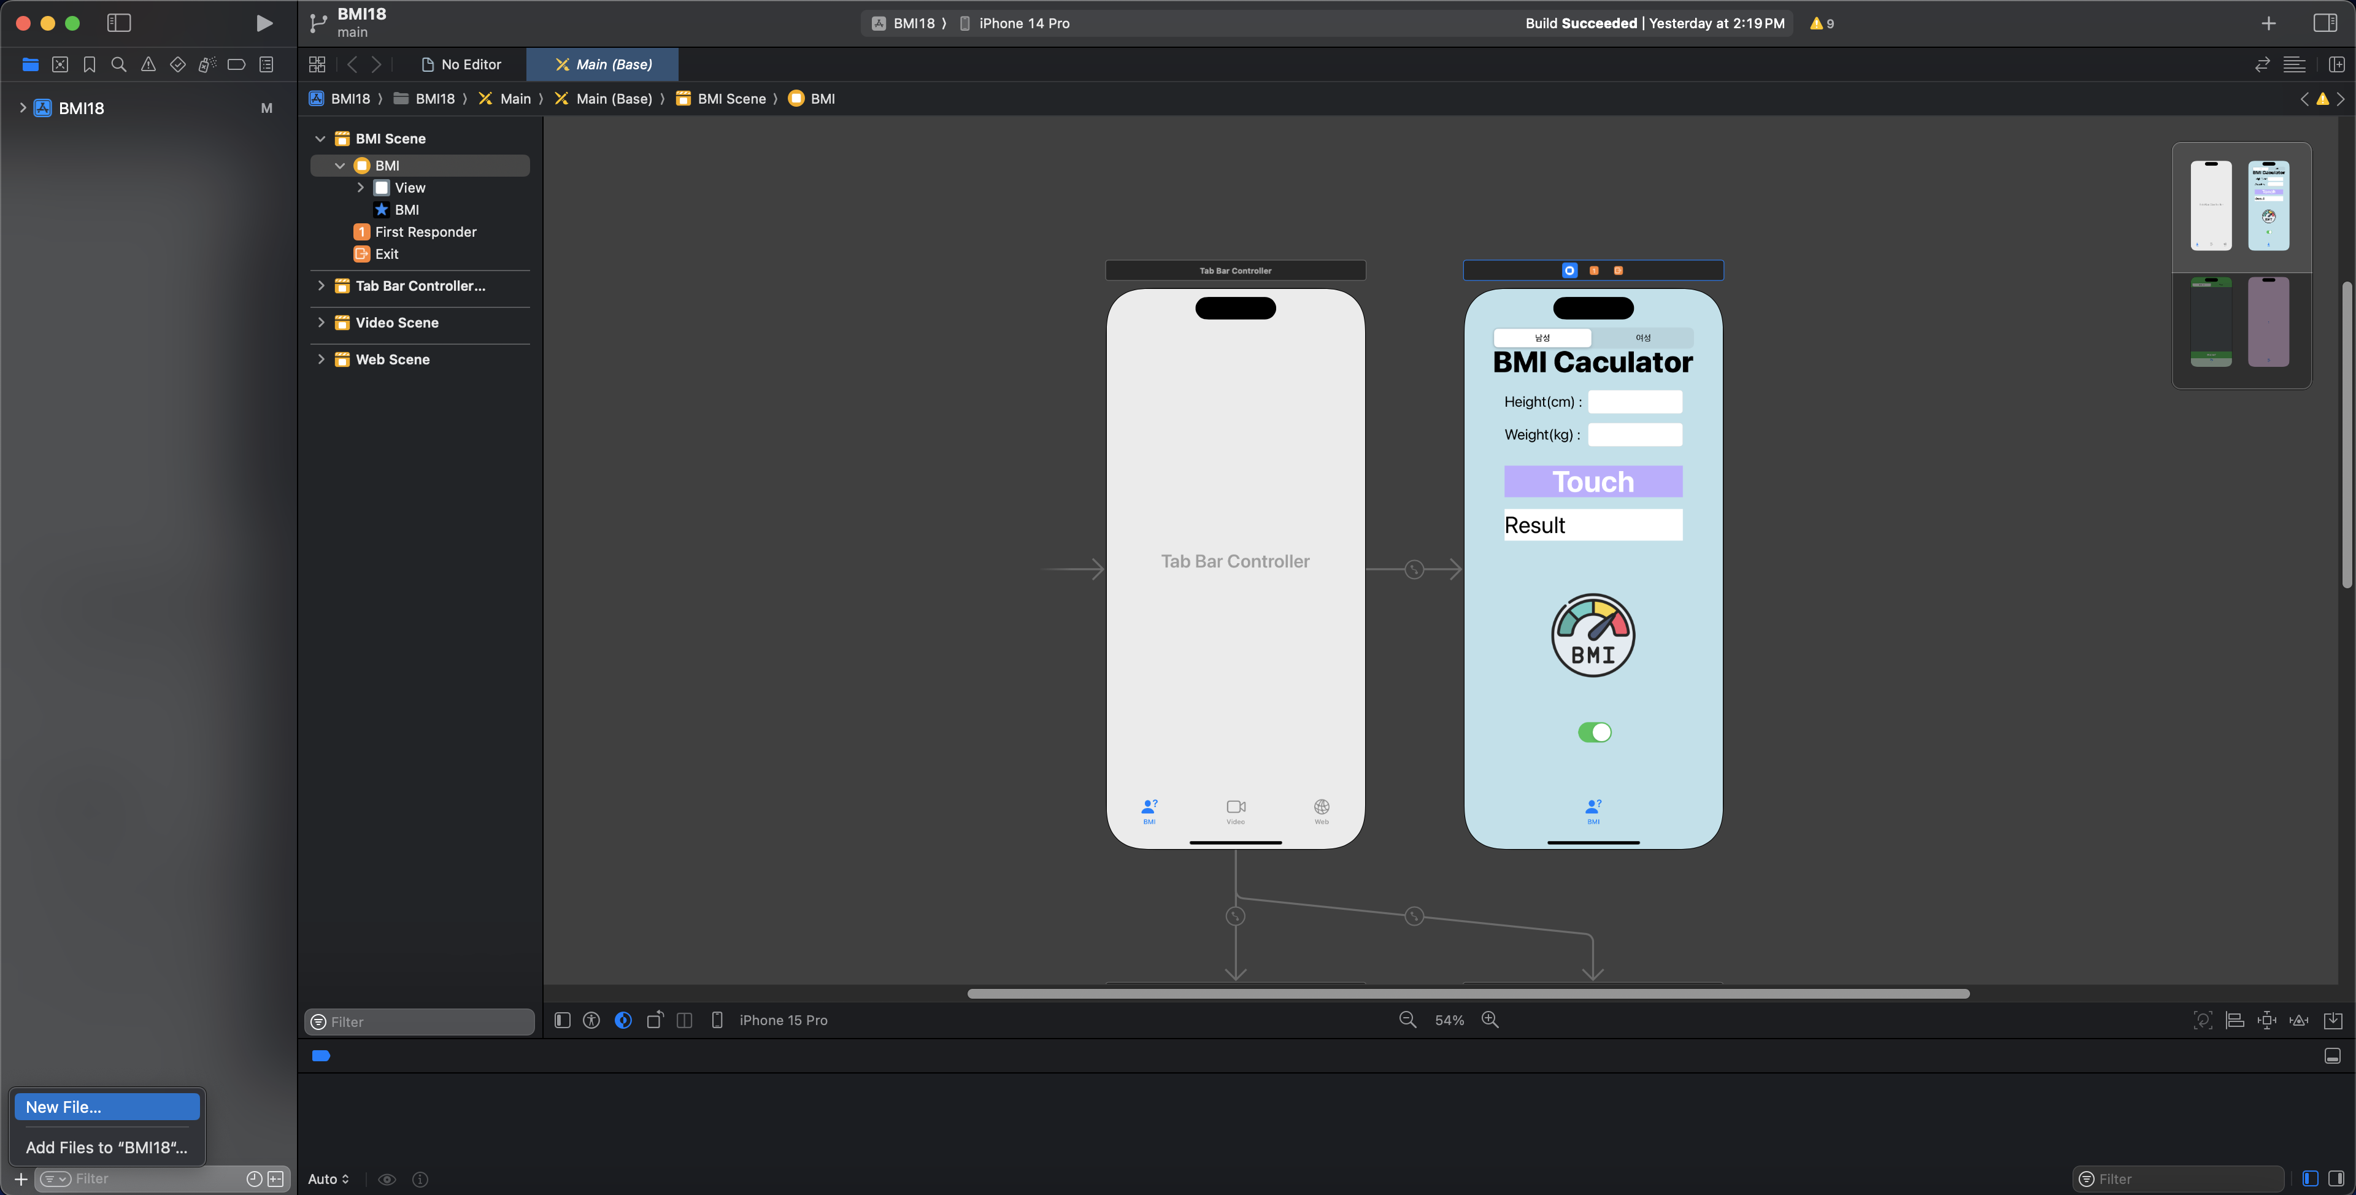Click the Height(cm) text field

point(1634,401)
